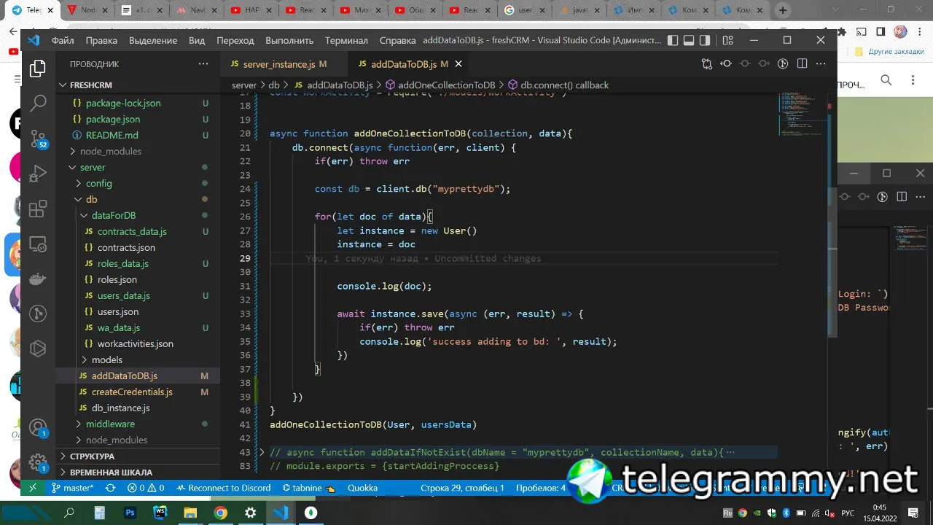Image resolution: width=933 pixels, height=525 pixels.
Task: Switch to the server_instance.js tab
Action: click(x=278, y=64)
